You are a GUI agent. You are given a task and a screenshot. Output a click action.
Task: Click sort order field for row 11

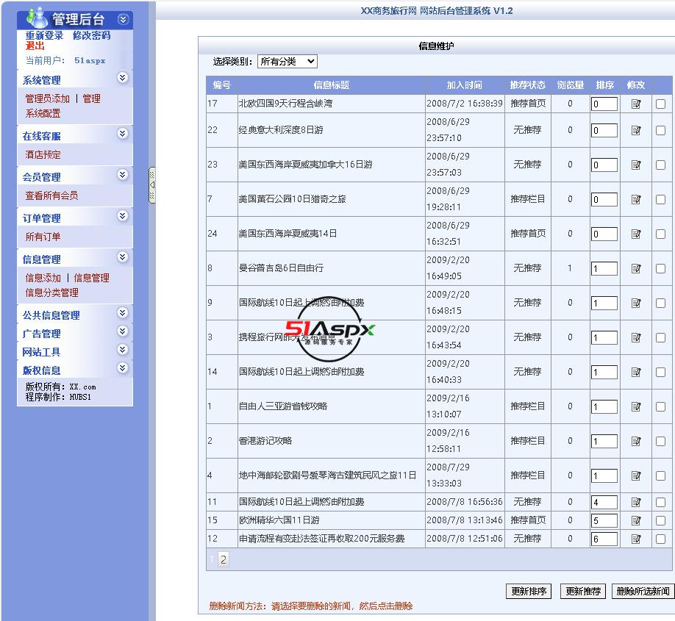pyautogui.click(x=604, y=503)
